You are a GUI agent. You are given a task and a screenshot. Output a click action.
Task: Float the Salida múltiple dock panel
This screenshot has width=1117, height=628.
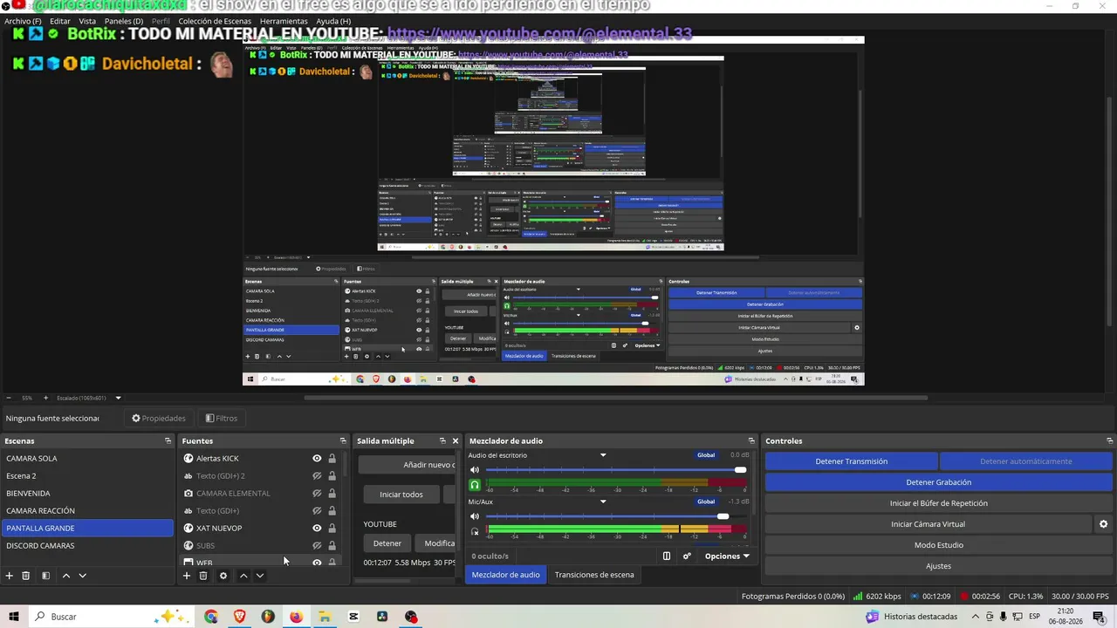pyautogui.click(x=442, y=441)
